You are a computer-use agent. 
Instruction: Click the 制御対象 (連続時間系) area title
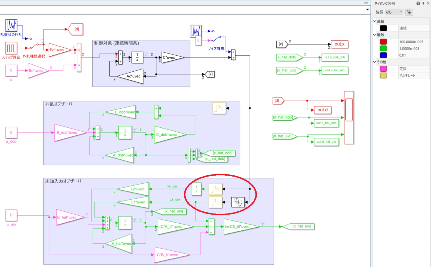click(116, 43)
